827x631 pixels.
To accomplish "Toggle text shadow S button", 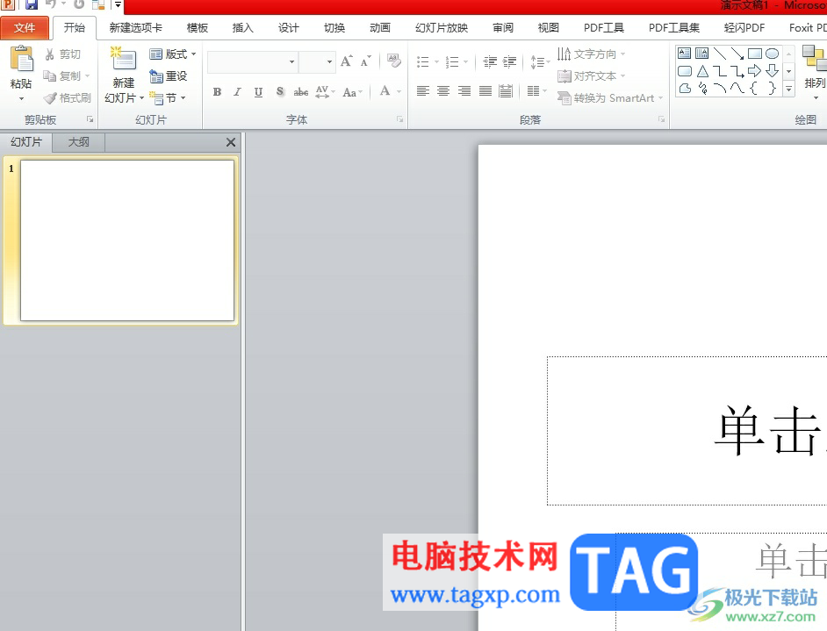I will click(280, 92).
